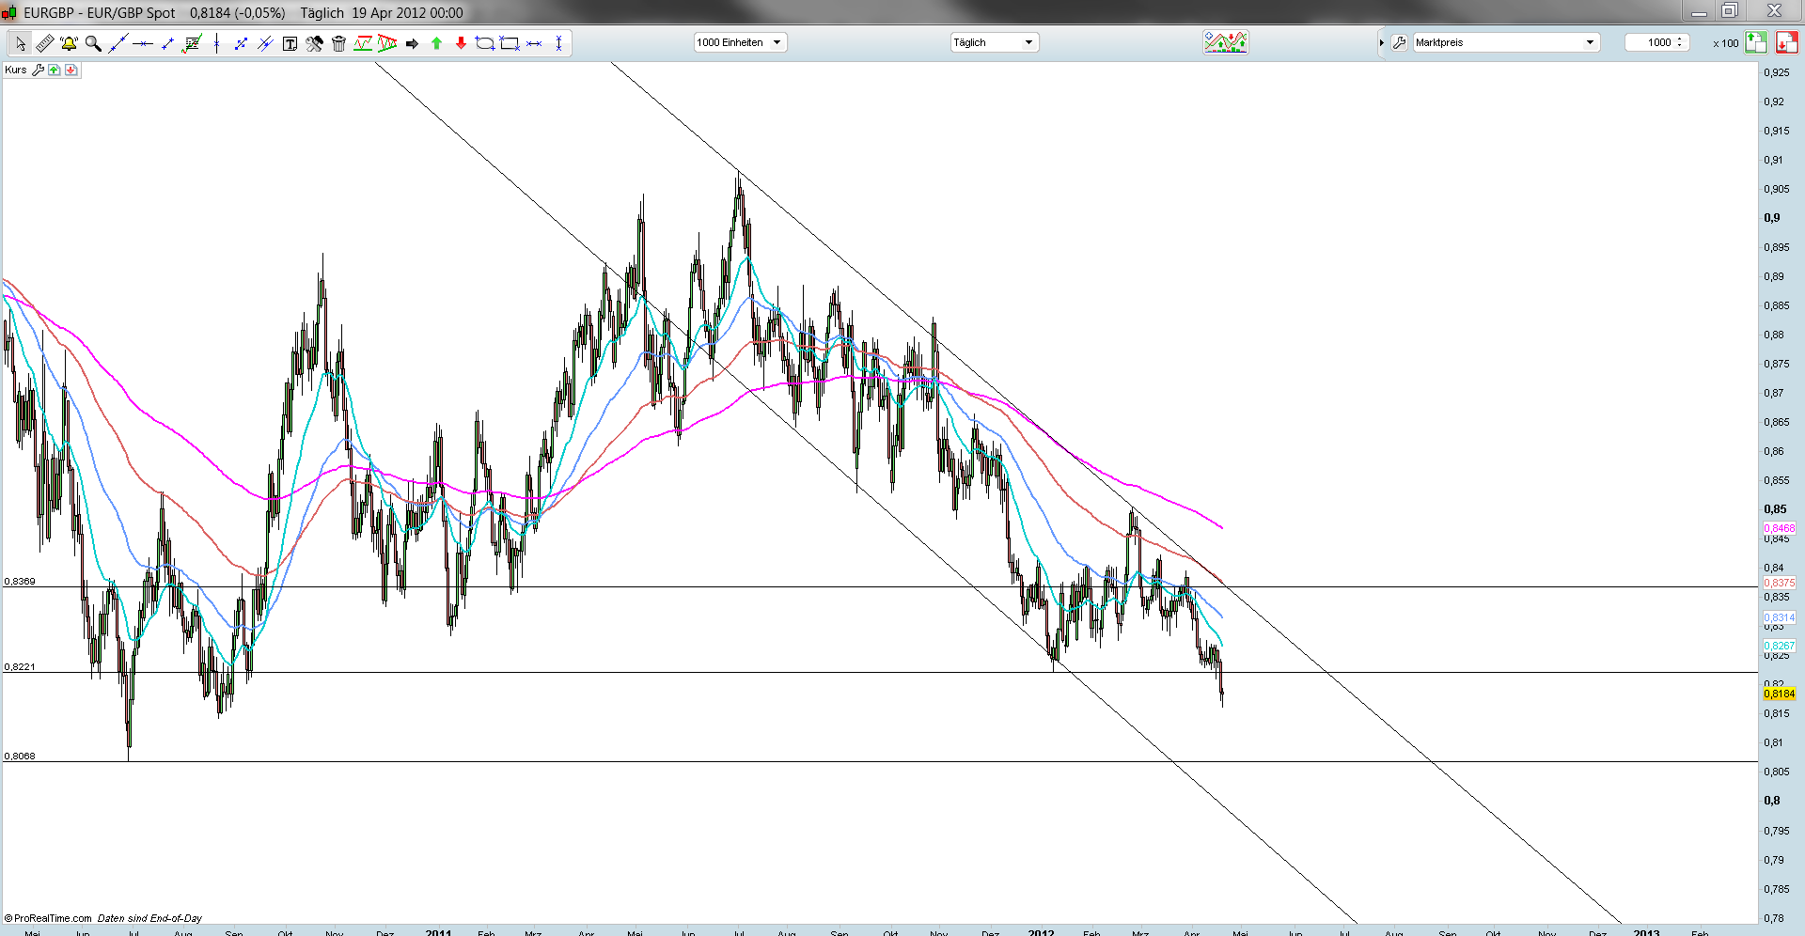Screen dimensions: 1805x936
Task: Click the green buy order button
Action: coord(1755,42)
